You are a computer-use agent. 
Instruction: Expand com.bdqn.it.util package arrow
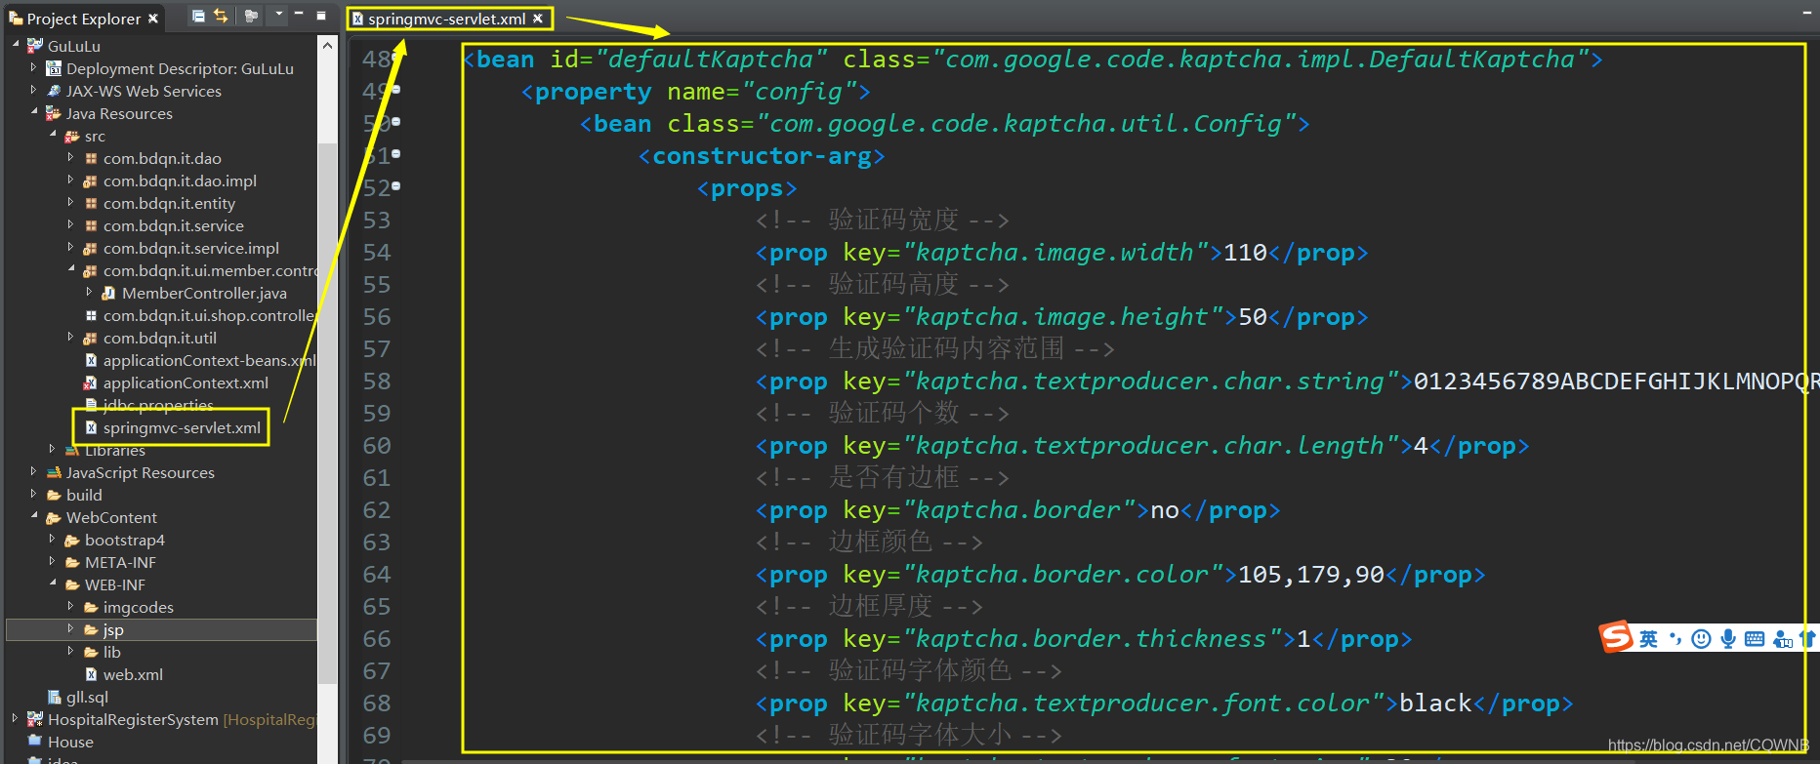click(70, 337)
